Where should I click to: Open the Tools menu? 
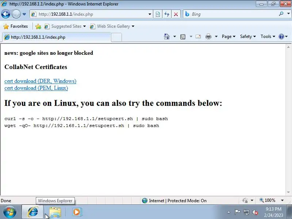(268, 36)
